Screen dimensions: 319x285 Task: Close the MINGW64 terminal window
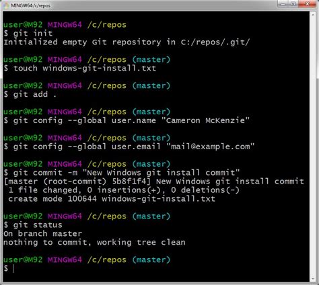(x=308, y=4)
